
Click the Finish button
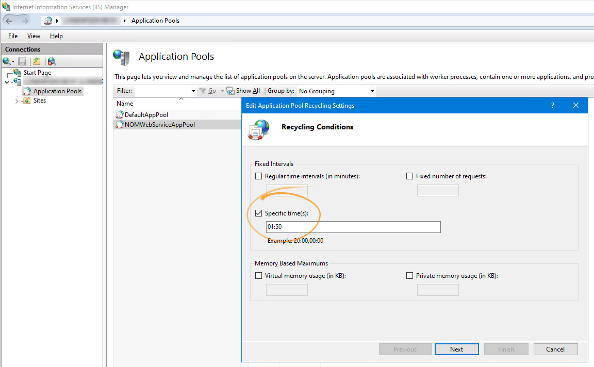[x=506, y=349]
